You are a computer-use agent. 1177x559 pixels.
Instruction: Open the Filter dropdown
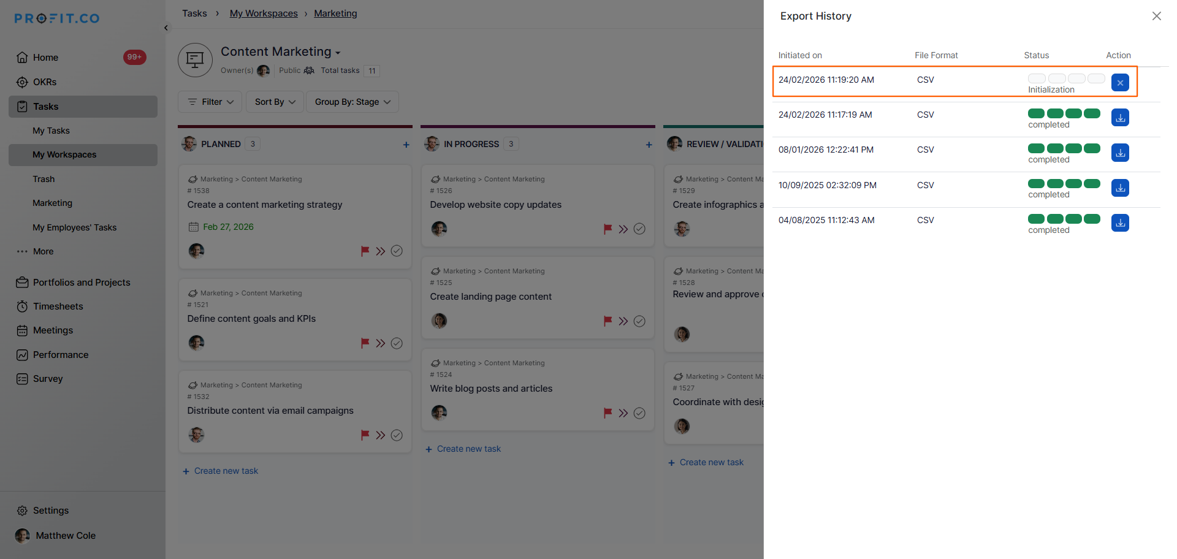210,102
